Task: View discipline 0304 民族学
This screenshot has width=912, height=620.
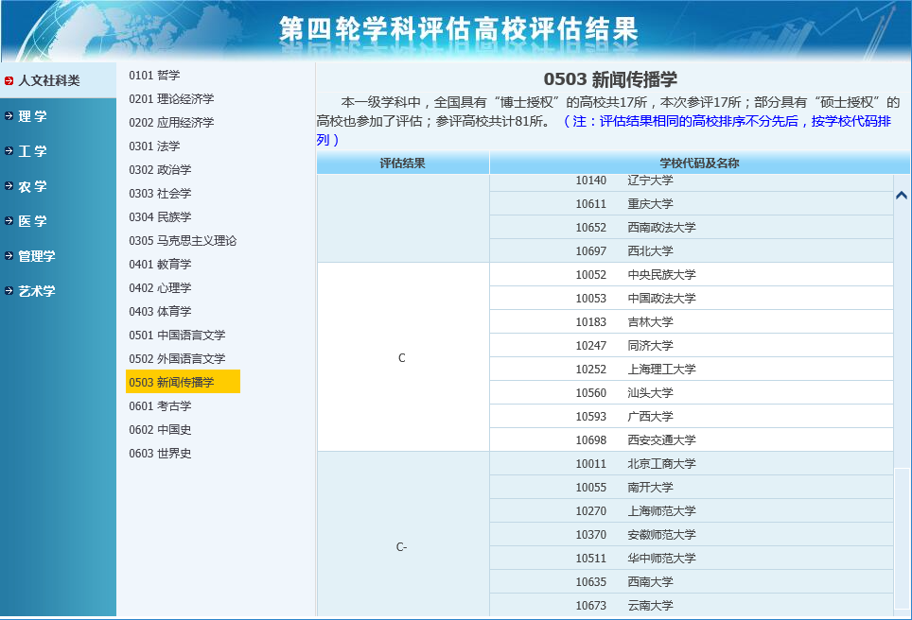Action: [160, 216]
